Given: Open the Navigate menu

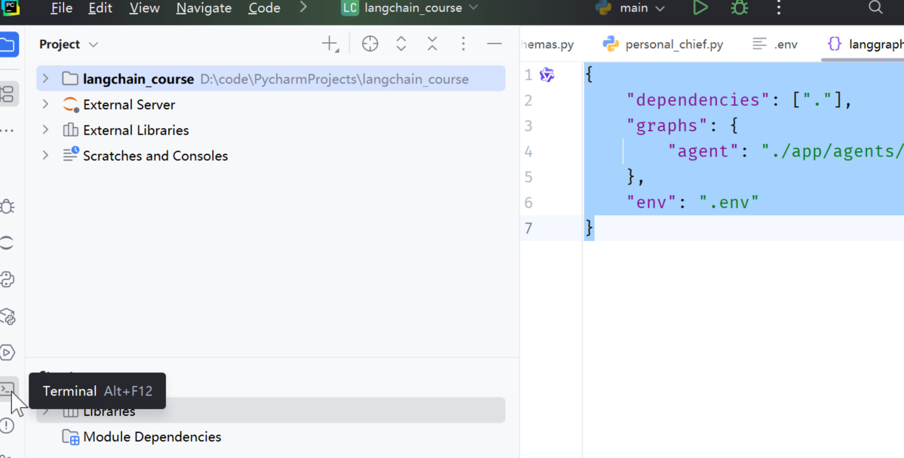Looking at the screenshot, I should (204, 8).
